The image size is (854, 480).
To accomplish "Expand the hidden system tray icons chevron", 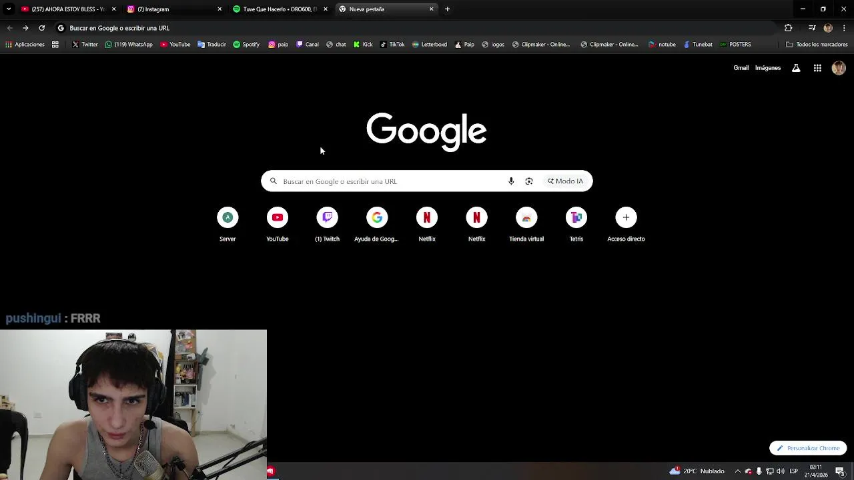I will pos(737,471).
